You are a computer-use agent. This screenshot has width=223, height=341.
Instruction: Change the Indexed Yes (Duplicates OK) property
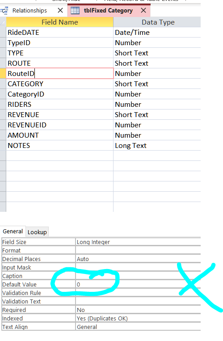click(138, 318)
